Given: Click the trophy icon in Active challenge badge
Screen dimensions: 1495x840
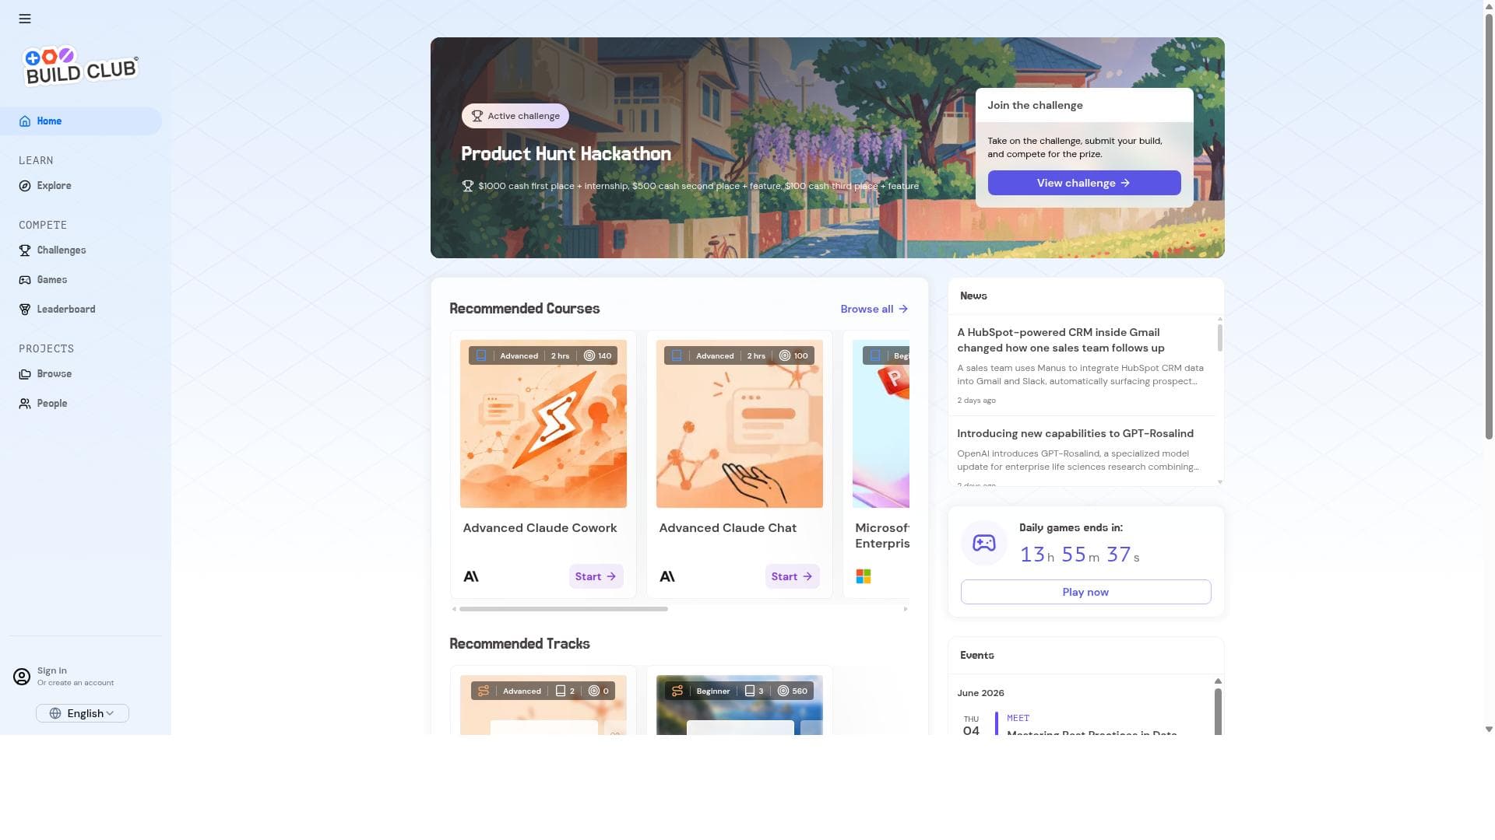Looking at the screenshot, I should point(477,116).
